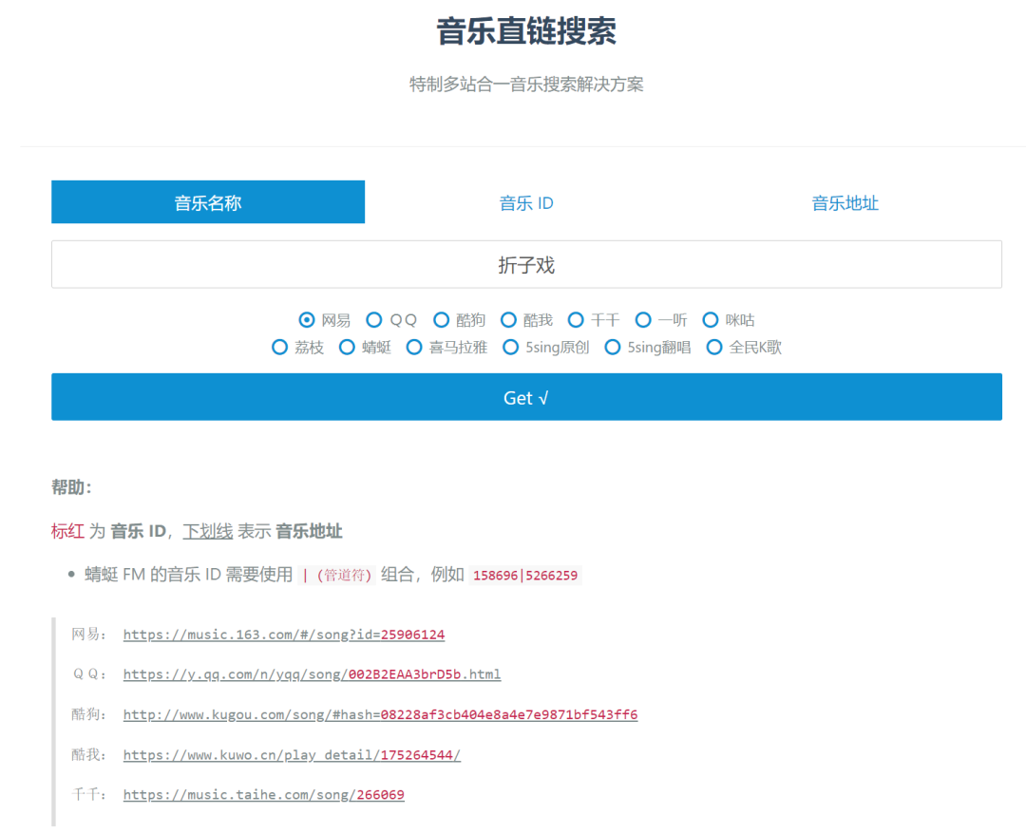Switch to the 音乐地址 tab

844,201
